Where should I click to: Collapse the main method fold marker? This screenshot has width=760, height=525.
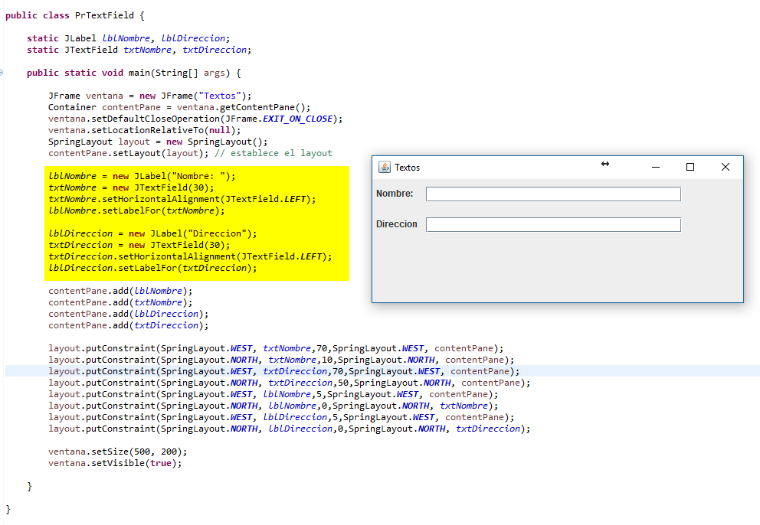click(x=2, y=73)
